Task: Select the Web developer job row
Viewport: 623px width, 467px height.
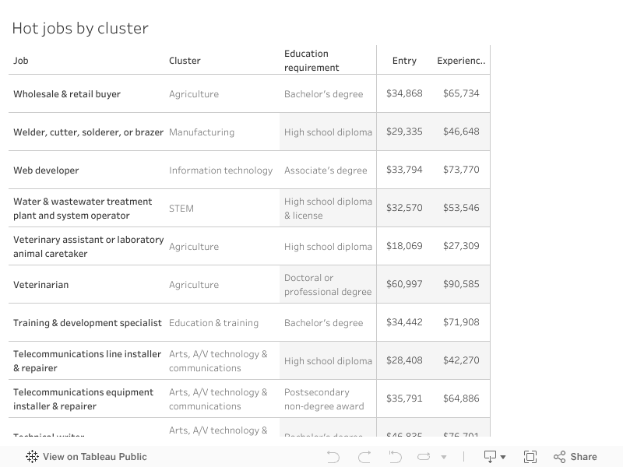Action: pos(46,170)
